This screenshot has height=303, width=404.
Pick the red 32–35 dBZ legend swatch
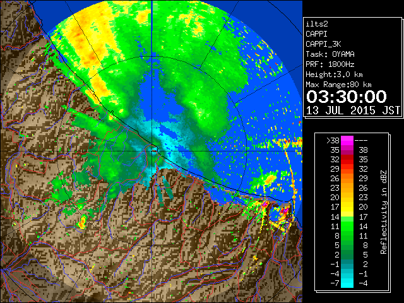347,160
